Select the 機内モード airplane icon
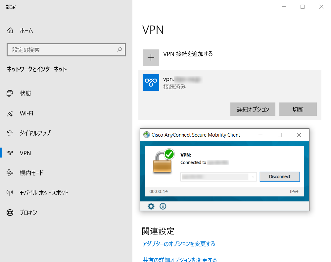The width and height of the screenshot is (331, 262). [x=11, y=173]
